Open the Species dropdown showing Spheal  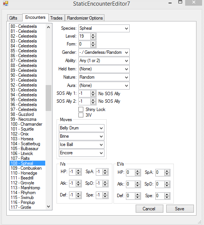coord(104,28)
